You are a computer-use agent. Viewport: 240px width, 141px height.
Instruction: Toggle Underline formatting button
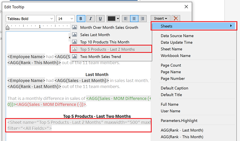pyautogui.click(x=100, y=19)
